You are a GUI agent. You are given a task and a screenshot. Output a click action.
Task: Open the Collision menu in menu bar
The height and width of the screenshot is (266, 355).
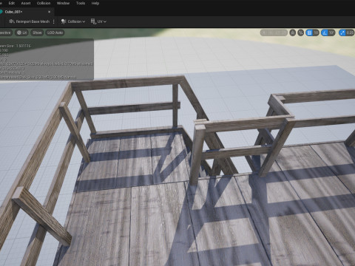point(44,3)
